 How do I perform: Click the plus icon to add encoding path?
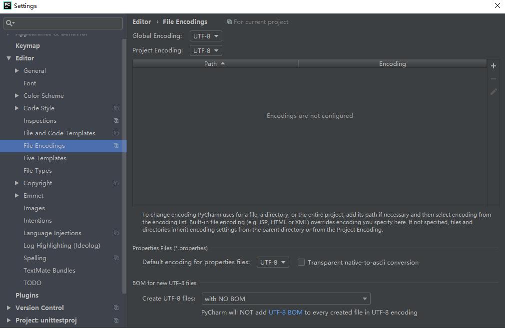pyautogui.click(x=493, y=66)
